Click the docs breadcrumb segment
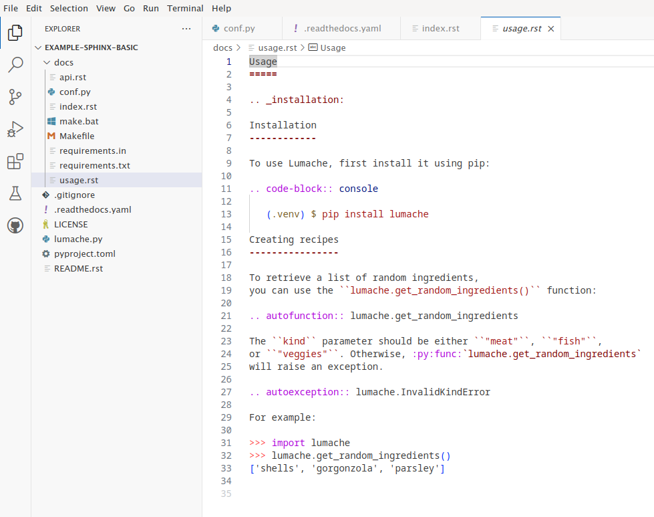Screen dimensions: 654x517 [x=222, y=47]
